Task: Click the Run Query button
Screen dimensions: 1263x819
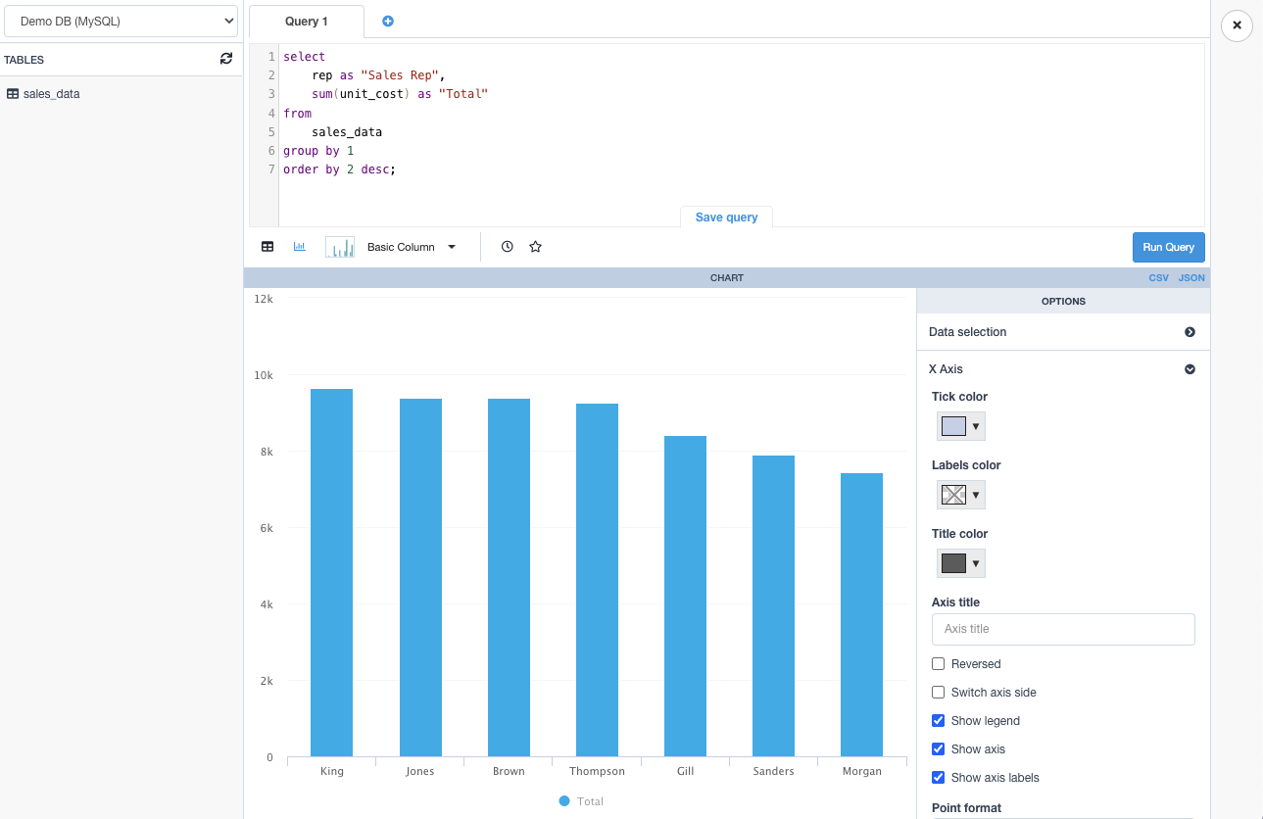Action: coord(1168,247)
